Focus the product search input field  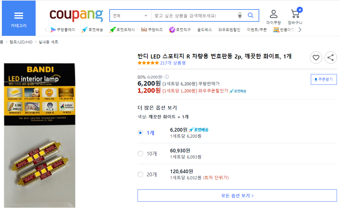pos(193,16)
